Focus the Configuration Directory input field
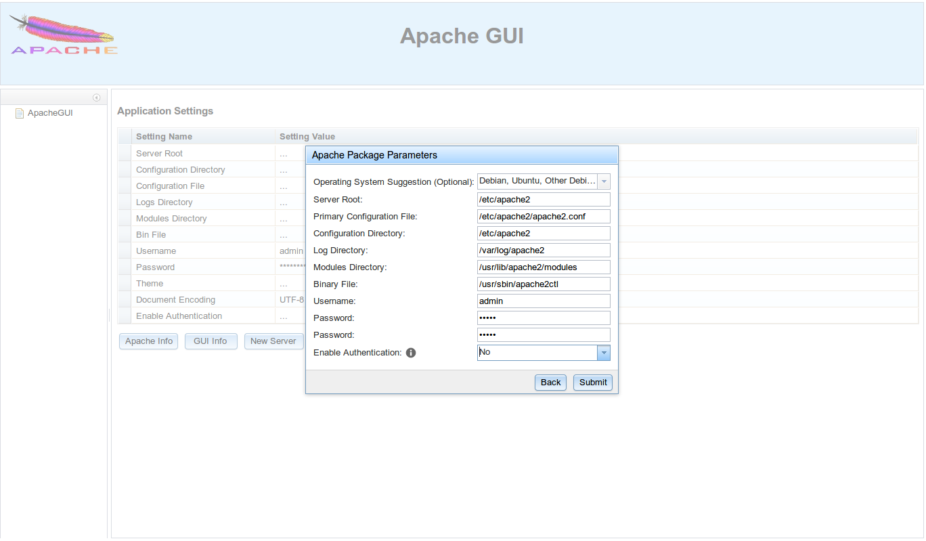 pyautogui.click(x=544, y=233)
